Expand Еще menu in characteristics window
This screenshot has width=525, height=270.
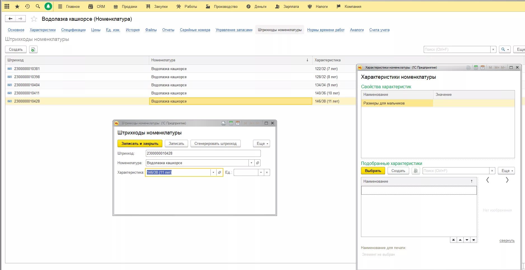[x=506, y=171]
